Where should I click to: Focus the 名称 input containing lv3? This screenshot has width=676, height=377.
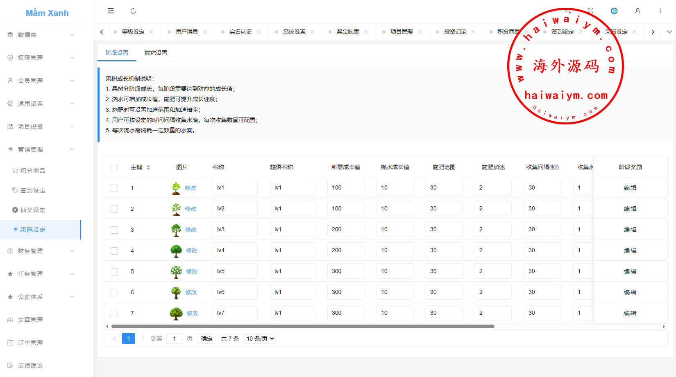click(x=235, y=230)
